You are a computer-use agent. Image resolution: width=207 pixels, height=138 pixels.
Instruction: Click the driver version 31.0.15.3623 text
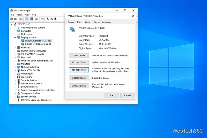point(105,44)
